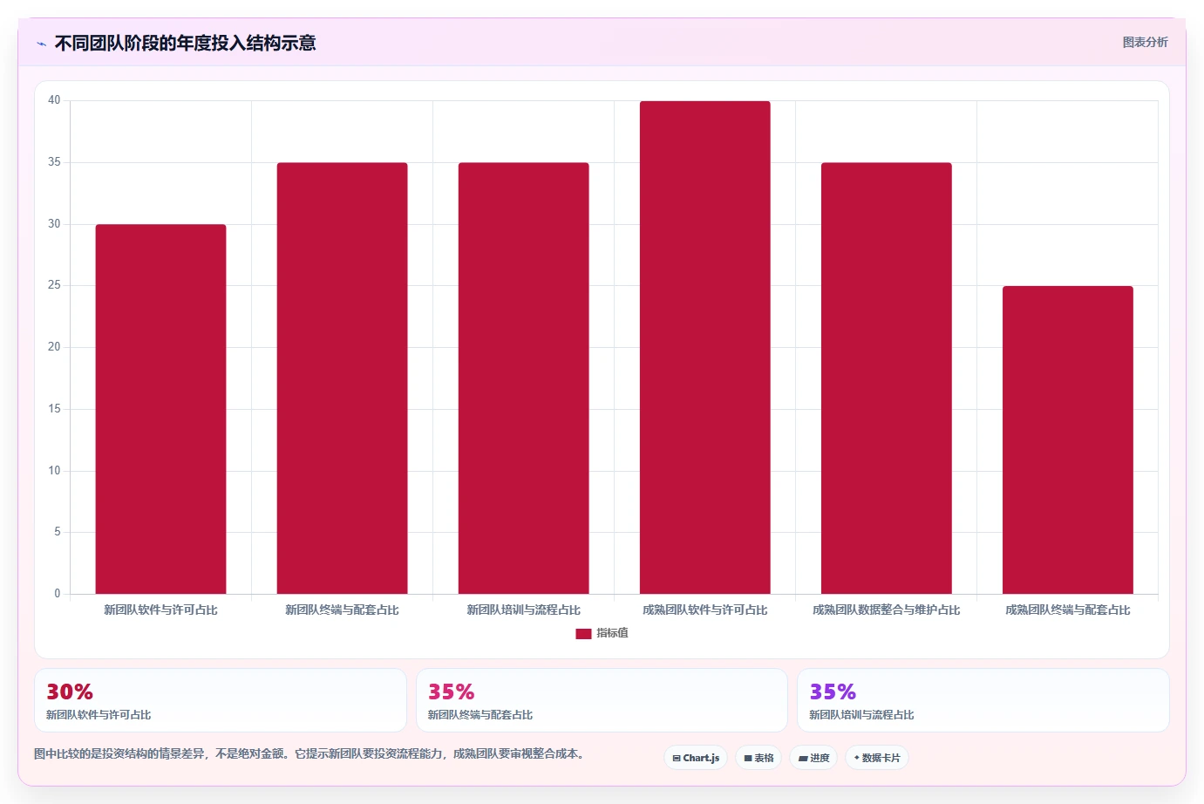Click y-axis tick label 15
Image resolution: width=1204 pixels, height=804 pixels.
point(54,409)
